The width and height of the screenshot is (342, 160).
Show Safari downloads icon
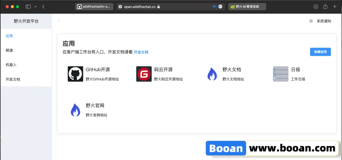tap(316, 7)
